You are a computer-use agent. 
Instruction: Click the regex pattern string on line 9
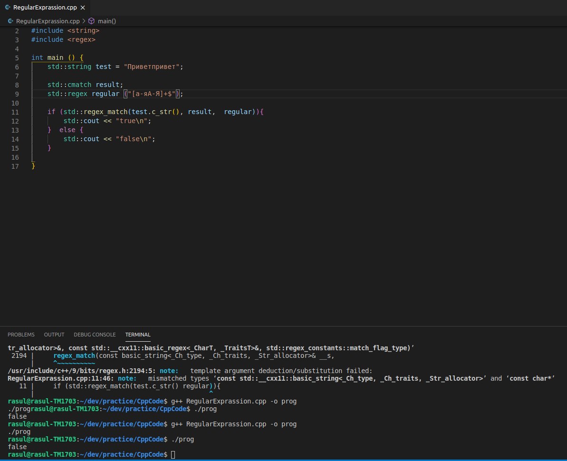[x=151, y=94]
